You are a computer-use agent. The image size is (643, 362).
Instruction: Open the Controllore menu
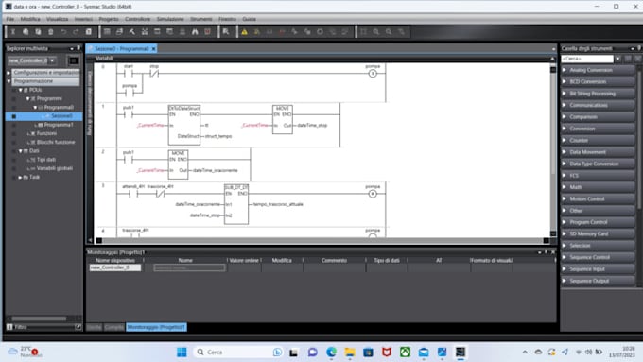(138, 19)
